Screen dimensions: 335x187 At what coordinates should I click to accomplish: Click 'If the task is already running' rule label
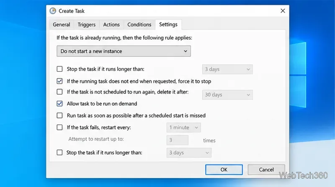[x=124, y=38]
